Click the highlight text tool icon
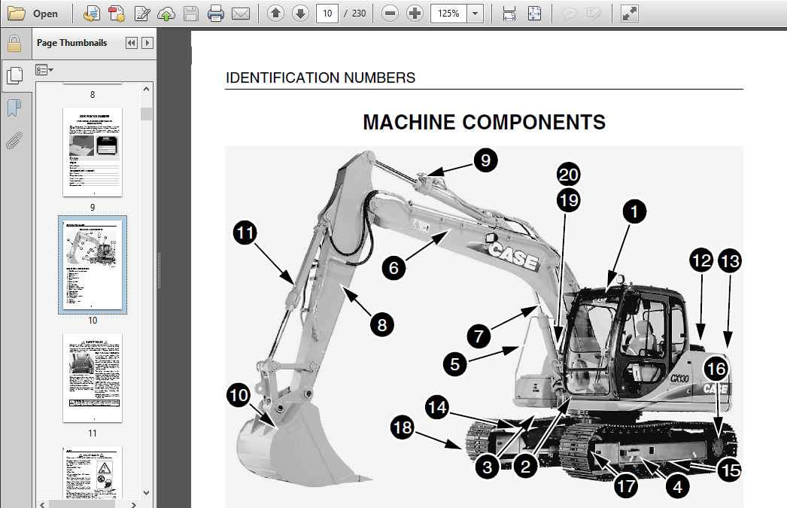 point(594,14)
